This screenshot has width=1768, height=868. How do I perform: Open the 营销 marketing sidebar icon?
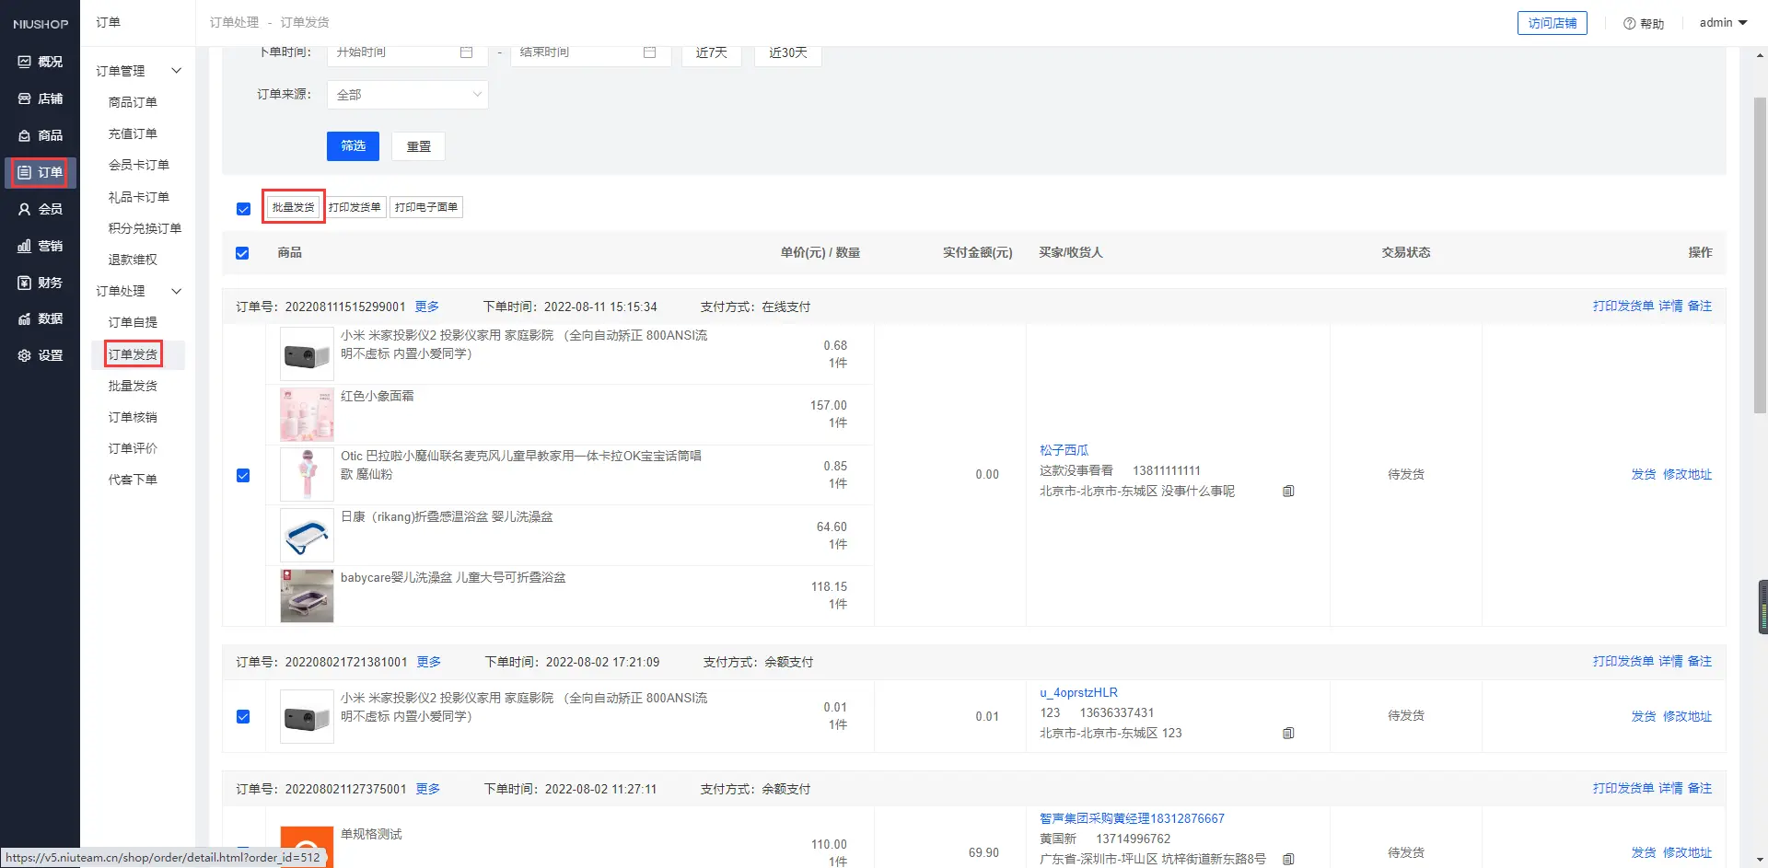25,246
